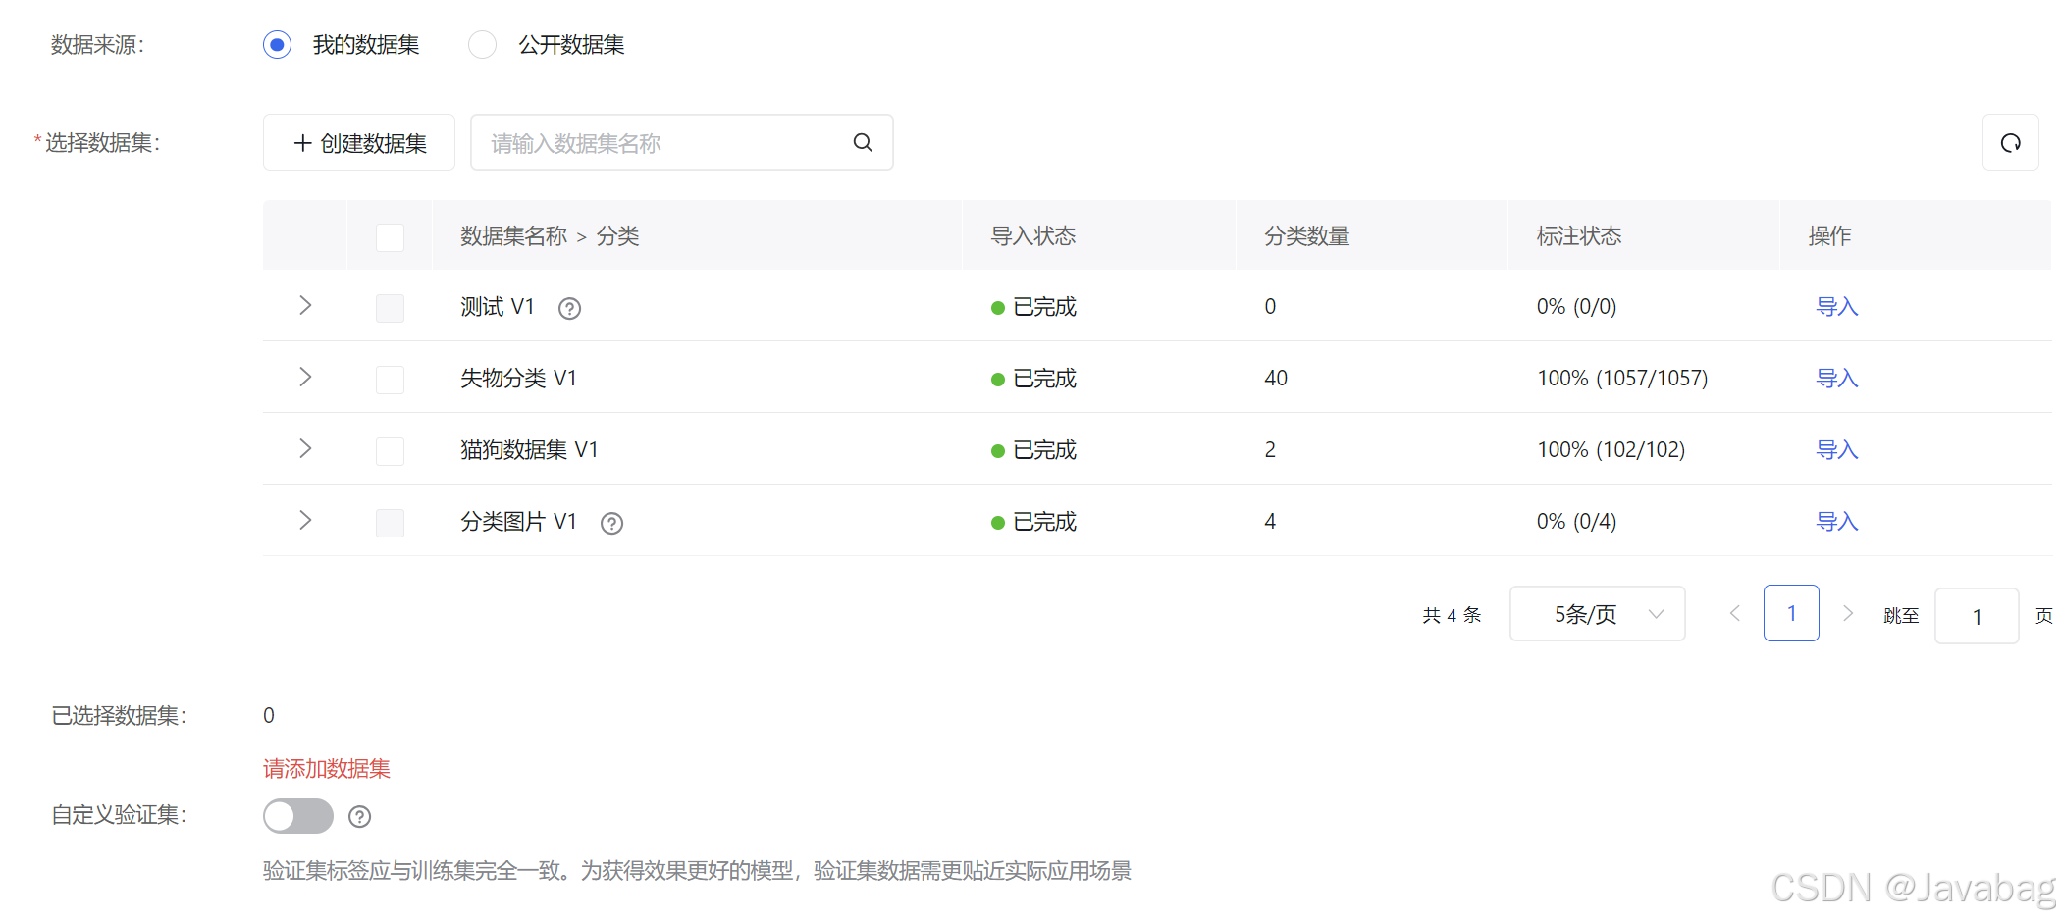
Task: Click the 创建数据集 button
Action: (358, 142)
